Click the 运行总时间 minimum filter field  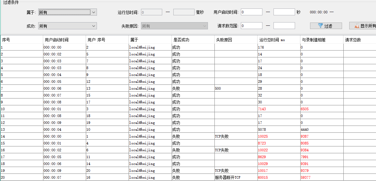pyautogui.click(x=151, y=12)
